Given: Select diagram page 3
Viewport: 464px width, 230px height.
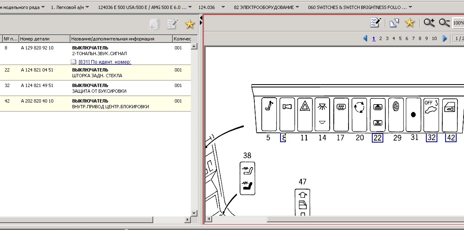Looking at the screenshot, I should (x=387, y=38).
